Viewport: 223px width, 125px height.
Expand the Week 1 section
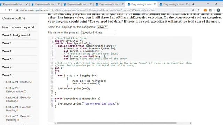pyautogui.click(x=8, y=43)
